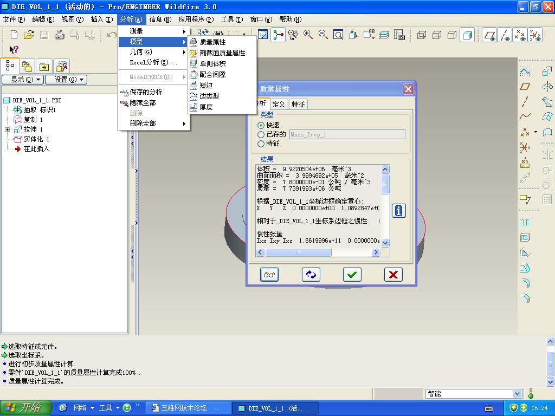Toggle datum axes display icon
Image resolution: width=555 pixels, height=416 pixels.
tap(505, 35)
